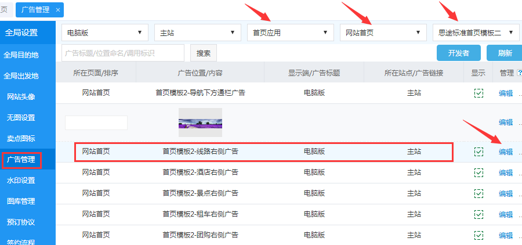Click the lavender ad image thumbnail
522x245 pixels.
200,123
